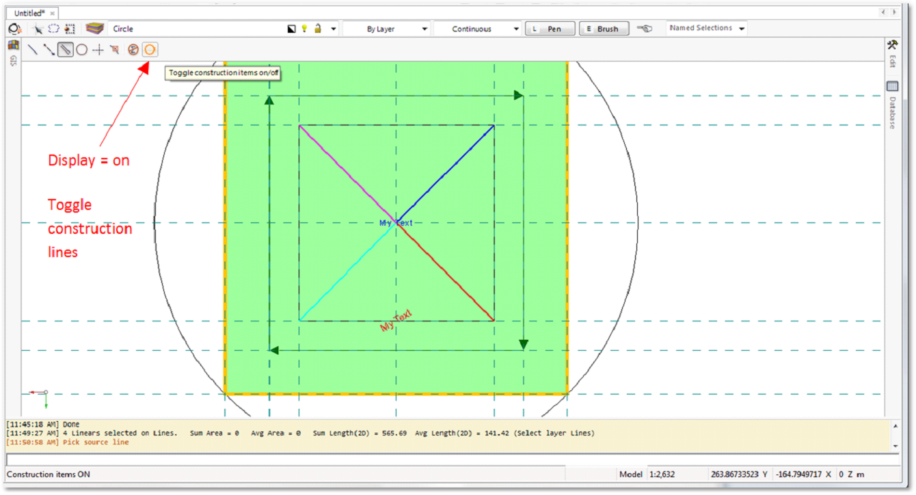Click the red rotated 'My Text' label
This screenshot has width=916, height=495.
click(396, 321)
